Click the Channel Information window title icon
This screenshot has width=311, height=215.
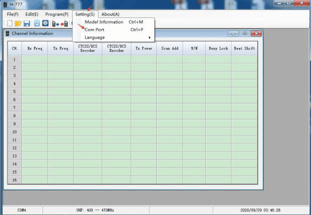coord(7,33)
